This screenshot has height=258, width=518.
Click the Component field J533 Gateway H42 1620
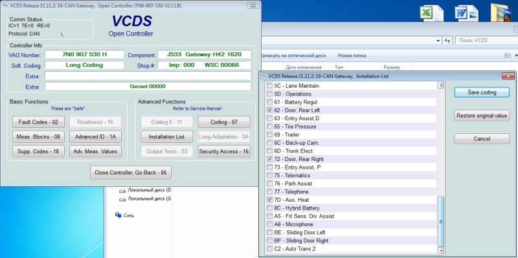tap(204, 54)
